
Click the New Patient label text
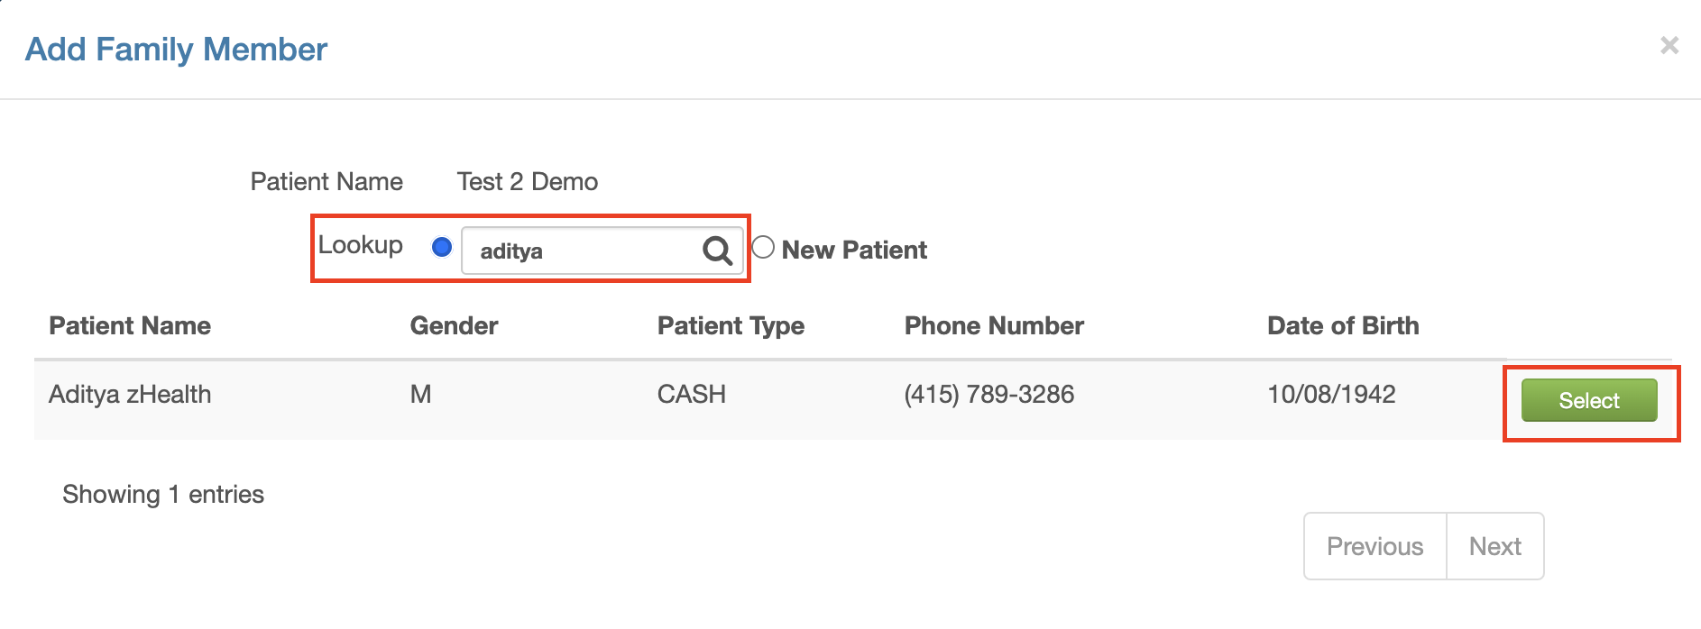(x=854, y=250)
